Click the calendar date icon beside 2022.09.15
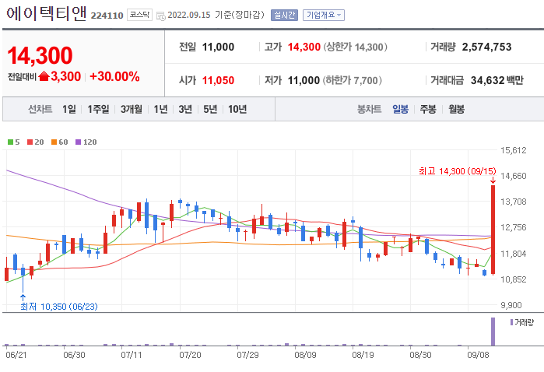Image resolution: width=544 pixels, height=372 pixels. tap(161, 16)
